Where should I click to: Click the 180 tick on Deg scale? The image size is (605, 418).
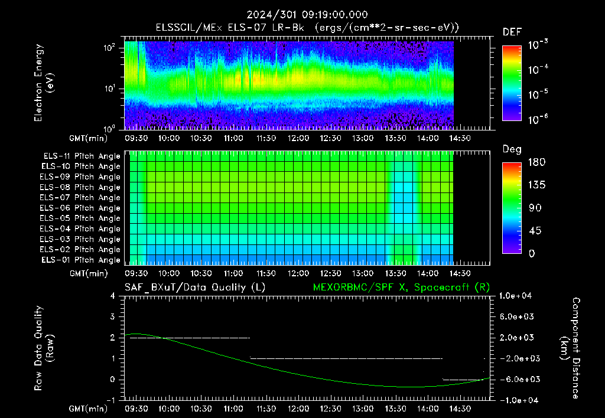[x=536, y=162]
